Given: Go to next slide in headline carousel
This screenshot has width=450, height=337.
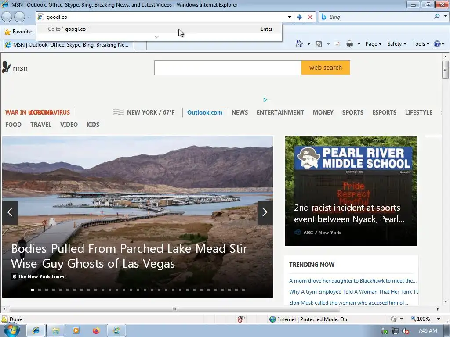Looking at the screenshot, I should [265, 212].
